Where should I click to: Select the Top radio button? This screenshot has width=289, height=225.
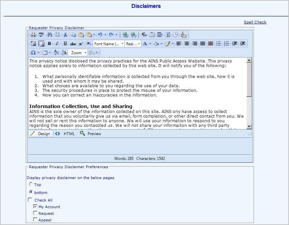31,184
